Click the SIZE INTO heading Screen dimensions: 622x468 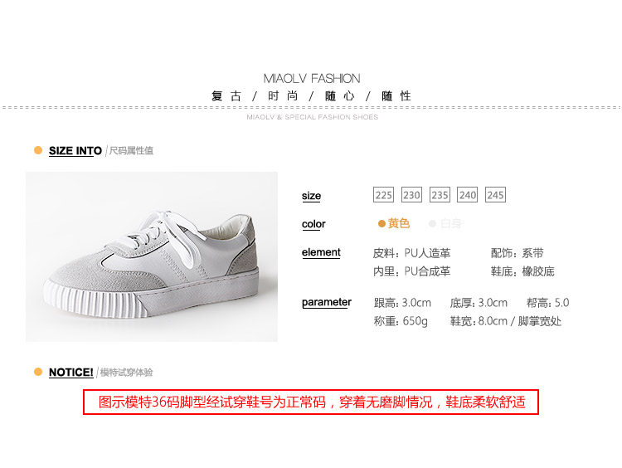point(75,151)
